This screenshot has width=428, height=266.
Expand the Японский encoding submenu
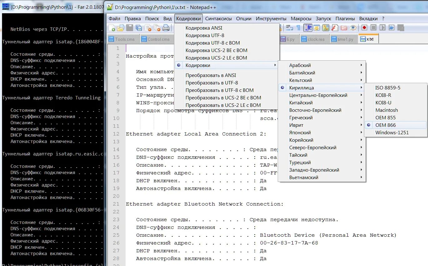click(x=322, y=132)
